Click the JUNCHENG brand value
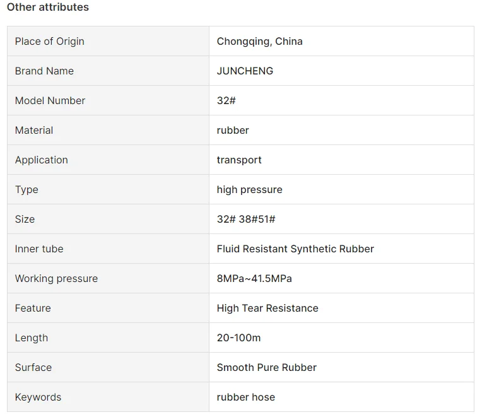The image size is (482, 417). 245,71
